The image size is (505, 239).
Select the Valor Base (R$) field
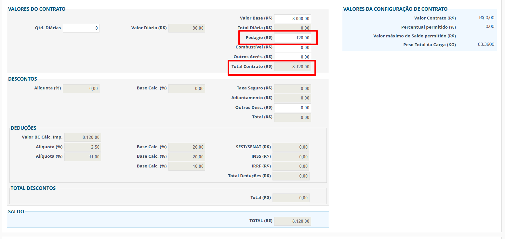tap(292, 19)
